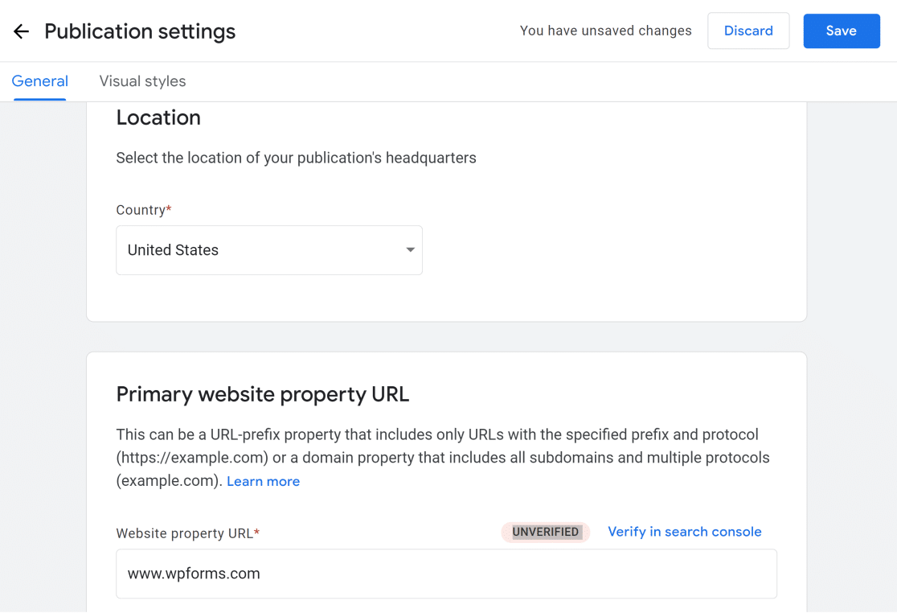
Task: Click the Discard button
Action: coord(748,31)
